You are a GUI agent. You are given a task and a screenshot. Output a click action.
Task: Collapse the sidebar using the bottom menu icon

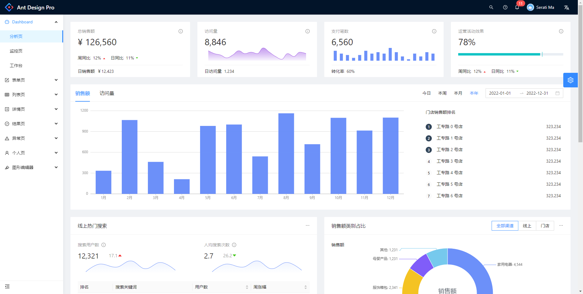[x=7, y=286]
